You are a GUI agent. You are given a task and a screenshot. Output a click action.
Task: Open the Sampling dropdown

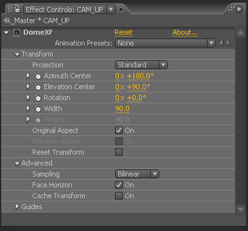pos(137,174)
